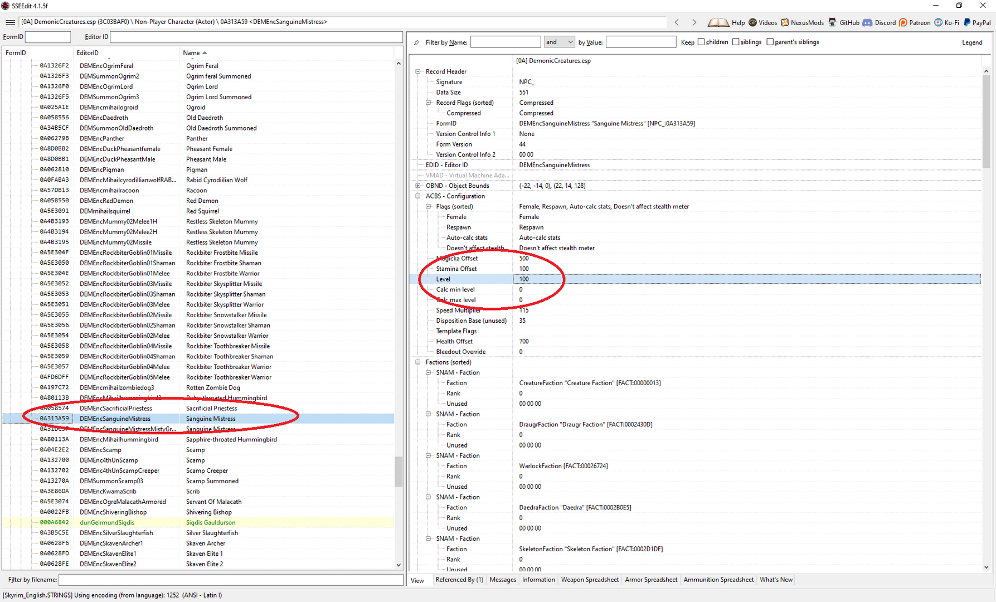Click DaedraFaction "Daedra" value
Viewport: 996px width, 602px height.
coord(575,507)
